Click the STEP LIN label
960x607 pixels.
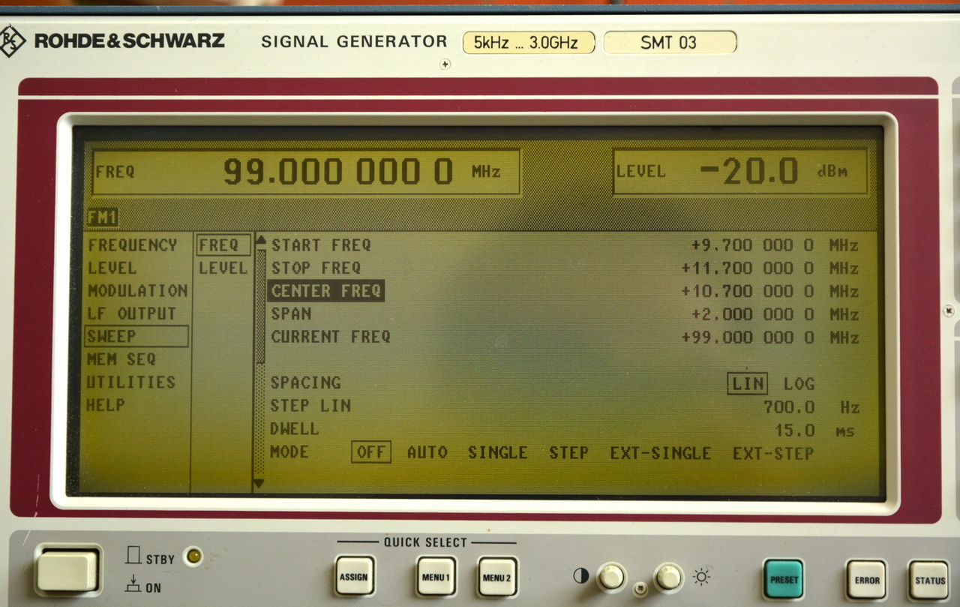(310, 406)
